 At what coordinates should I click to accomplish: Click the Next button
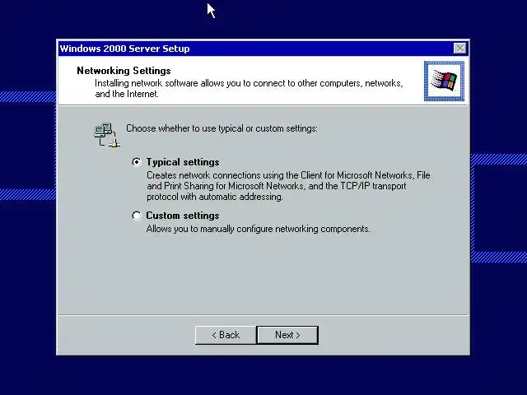tap(287, 335)
